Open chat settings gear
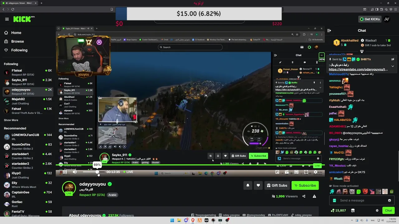399x224 pixels. click(377, 211)
